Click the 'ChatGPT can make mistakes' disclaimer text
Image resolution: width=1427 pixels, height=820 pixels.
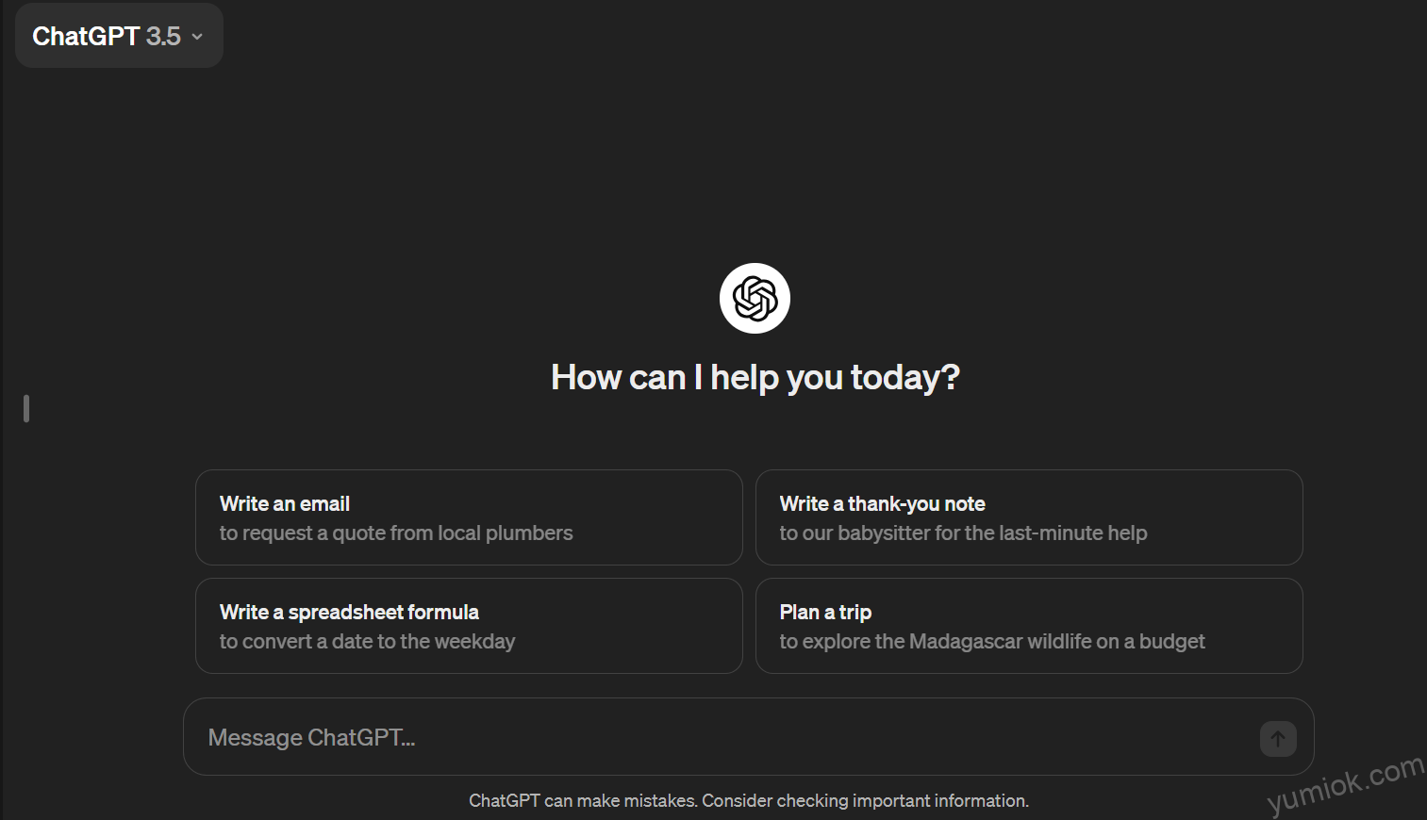749,800
